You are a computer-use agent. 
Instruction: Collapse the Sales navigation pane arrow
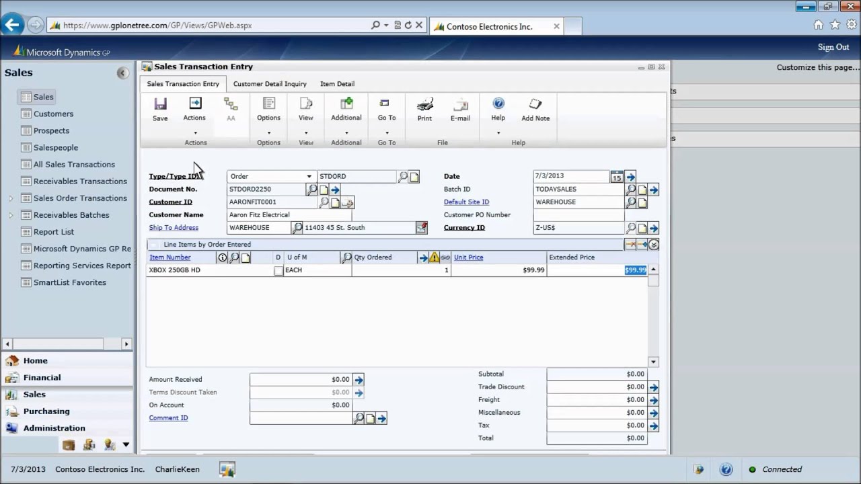point(122,73)
